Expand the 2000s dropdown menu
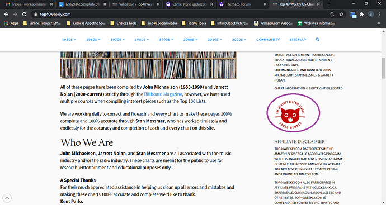 pyautogui.click(x=191, y=39)
